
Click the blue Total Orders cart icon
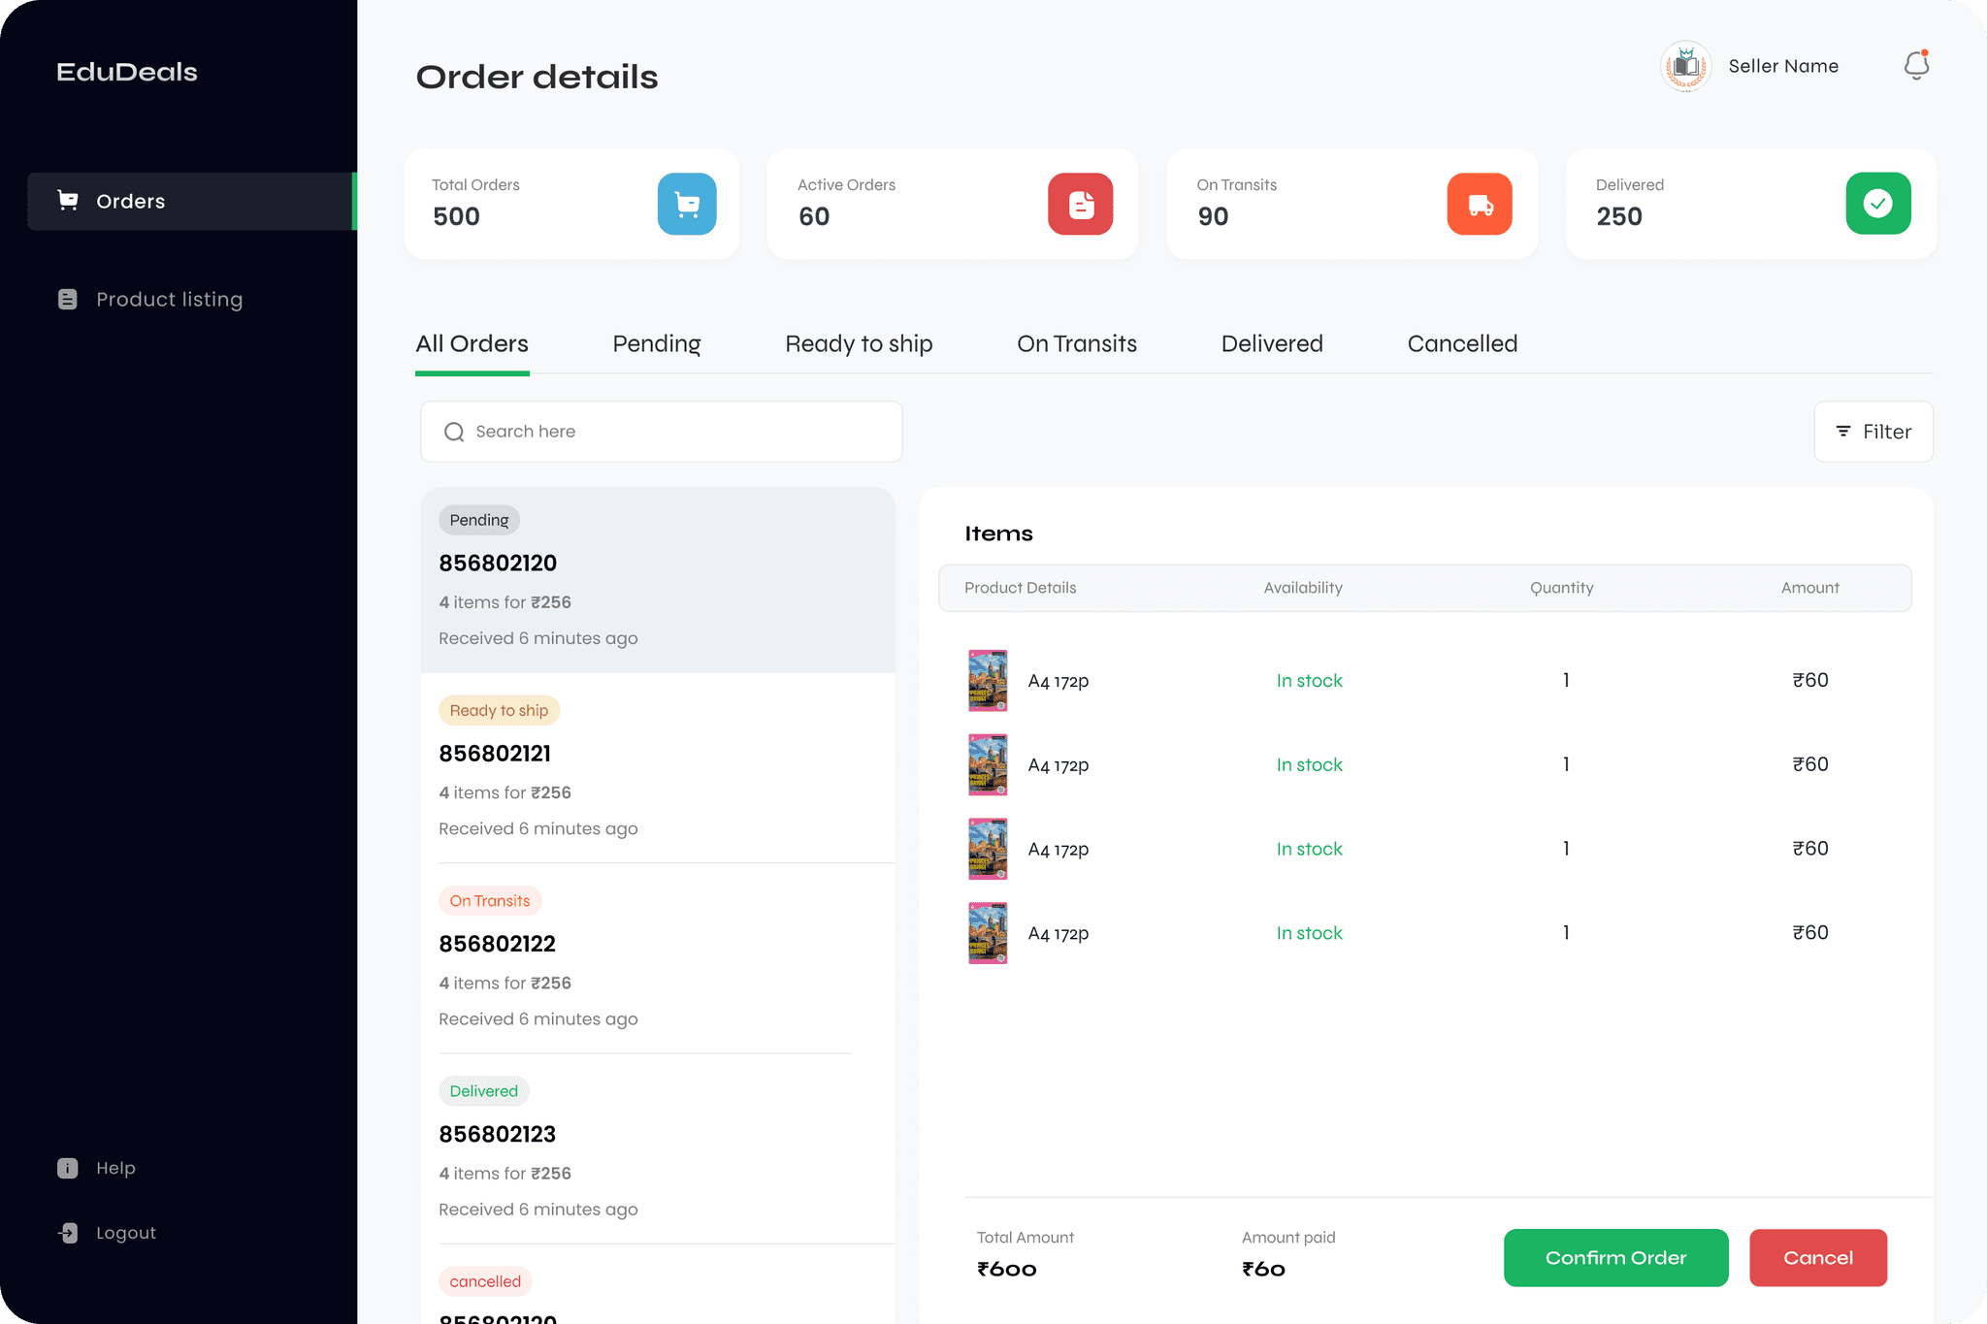tap(687, 204)
